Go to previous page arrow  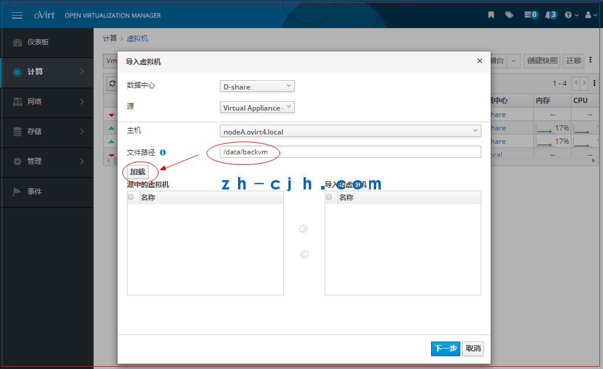(576, 83)
